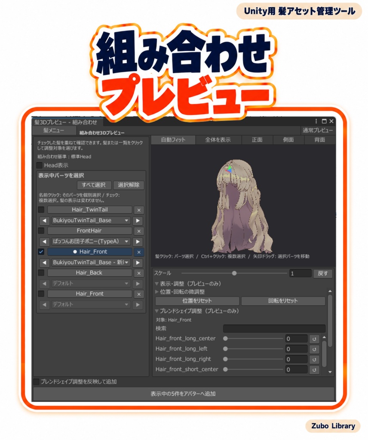Image resolution: width=368 pixels, height=440 pixels.
Task: Click the × button on the highlighted Hair_Front row
Action: (x=139, y=252)
